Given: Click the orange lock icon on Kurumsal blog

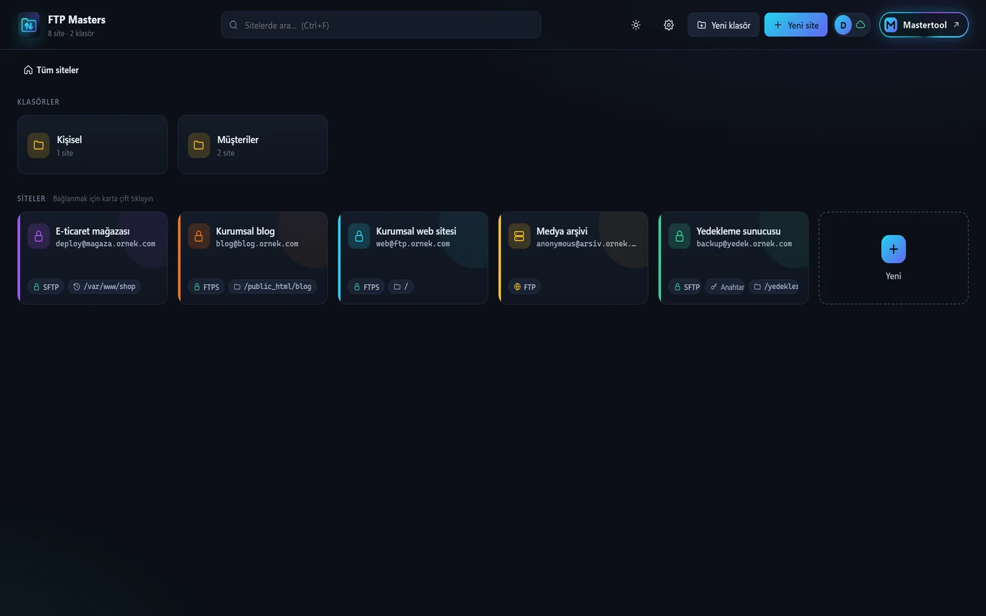Looking at the screenshot, I should pos(199,237).
